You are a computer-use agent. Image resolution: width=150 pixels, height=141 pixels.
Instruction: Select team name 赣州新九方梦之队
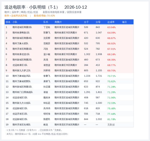(22, 70)
